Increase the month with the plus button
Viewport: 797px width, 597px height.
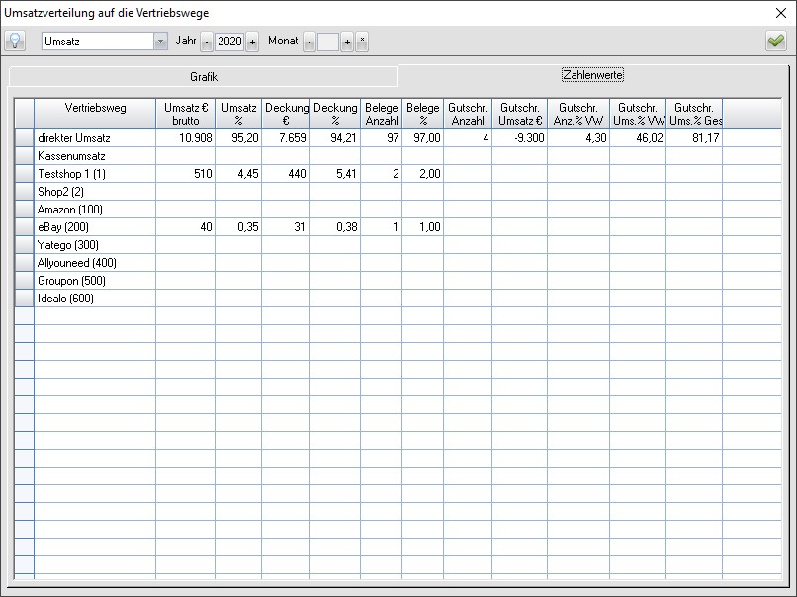347,42
